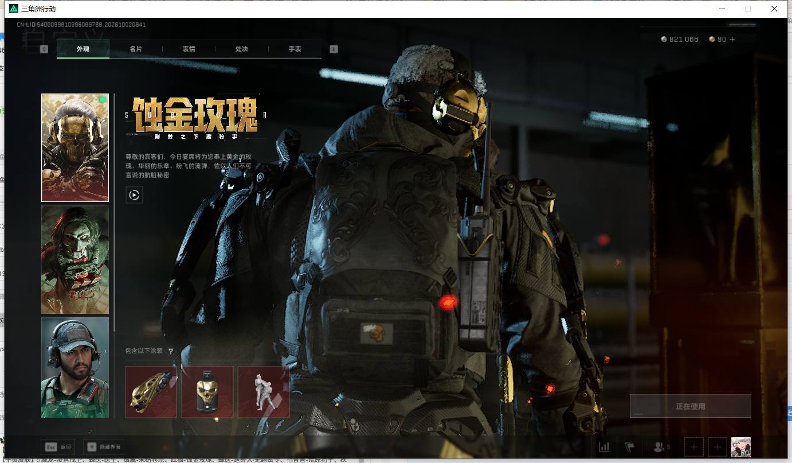Click the 90 premium currency balance
The height and width of the screenshot is (463, 792).
click(717, 39)
